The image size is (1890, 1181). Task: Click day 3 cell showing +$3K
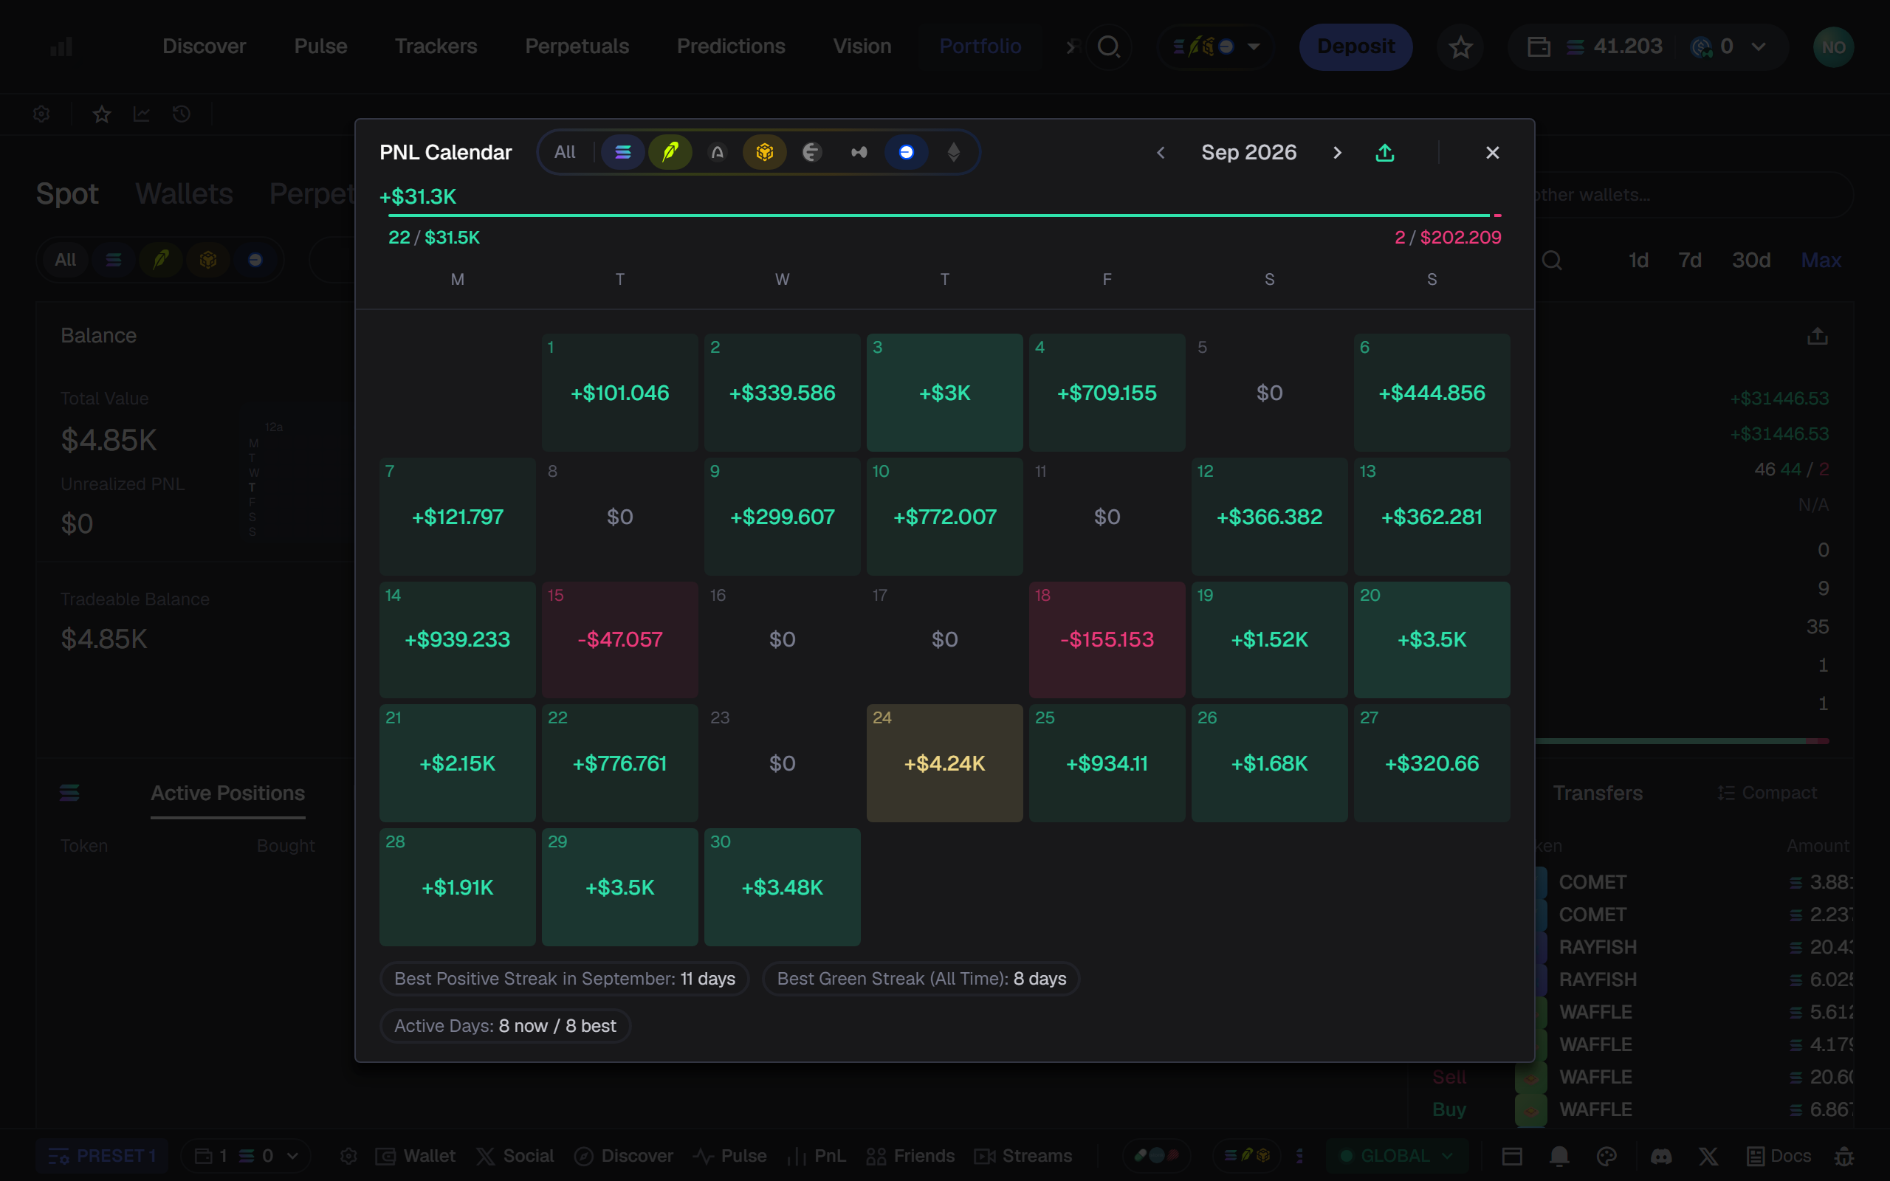(944, 392)
